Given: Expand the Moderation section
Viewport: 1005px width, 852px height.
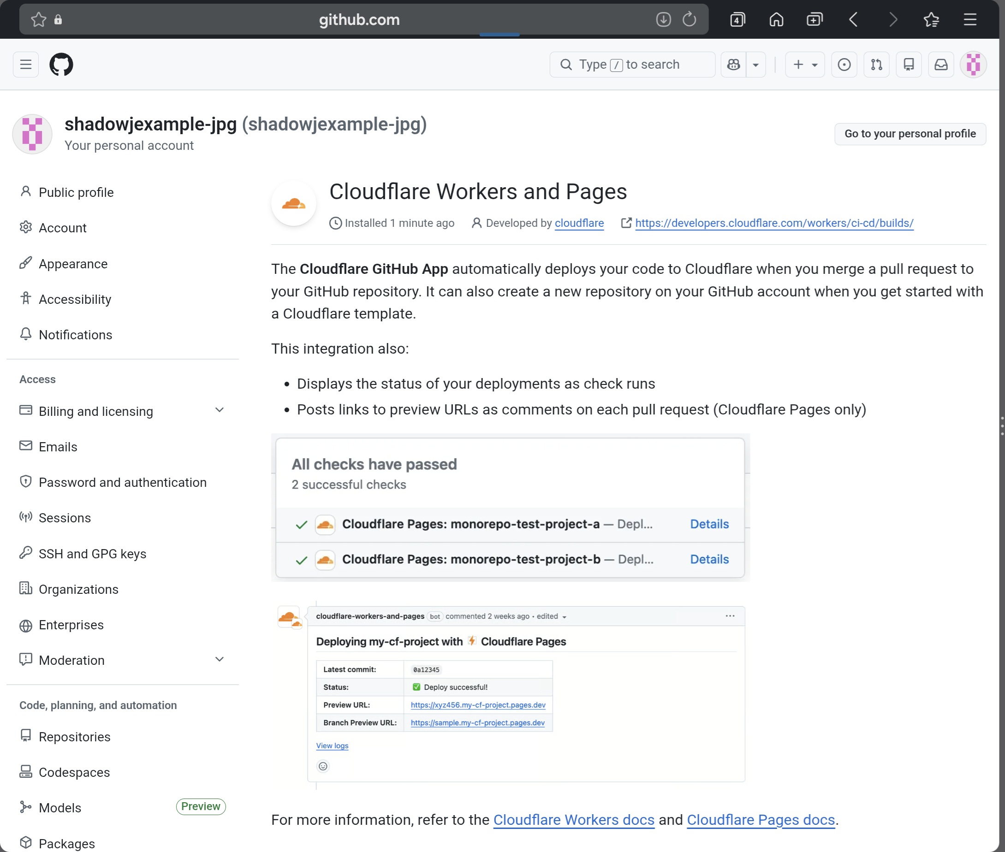Looking at the screenshot, I should pyautogui.click(x=220, y=659).
